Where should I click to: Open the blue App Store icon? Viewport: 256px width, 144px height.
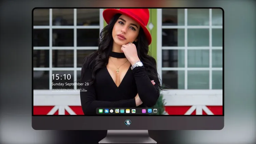click(150, 111)
